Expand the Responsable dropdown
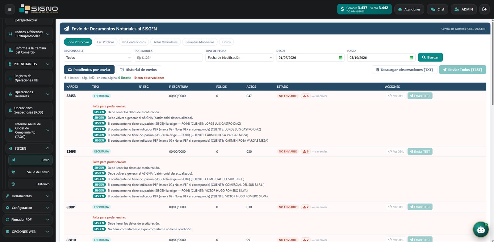 [x=98, y=58]
